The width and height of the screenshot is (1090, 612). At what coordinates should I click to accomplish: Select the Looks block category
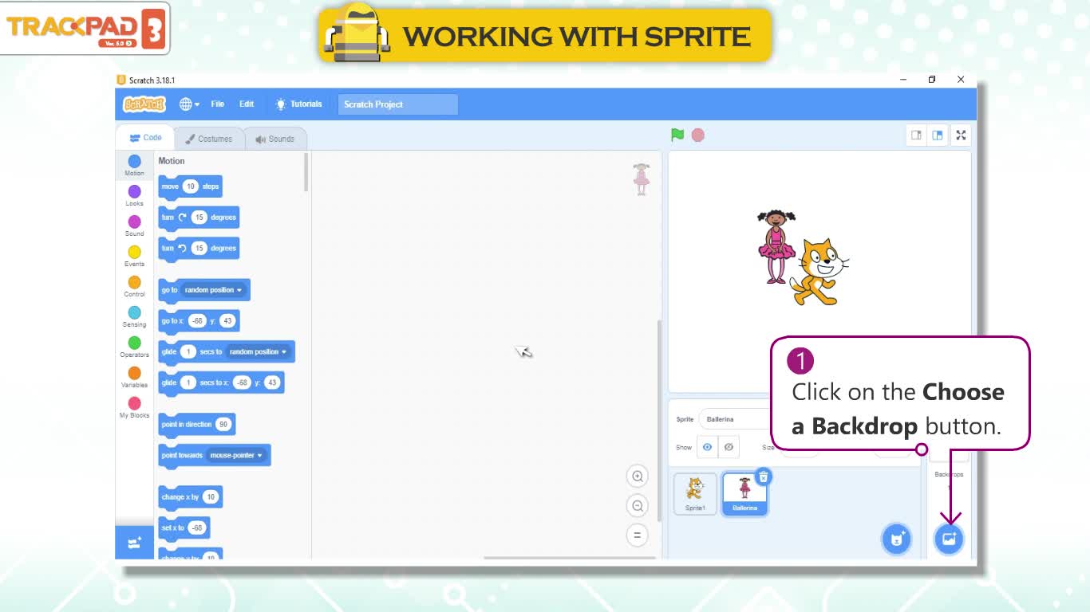[134, 196]
